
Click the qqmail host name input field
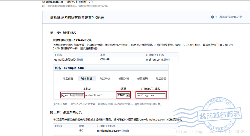[73, 95]
